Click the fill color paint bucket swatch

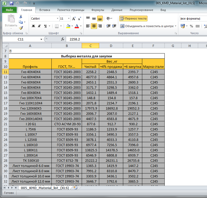click(68, 26)
